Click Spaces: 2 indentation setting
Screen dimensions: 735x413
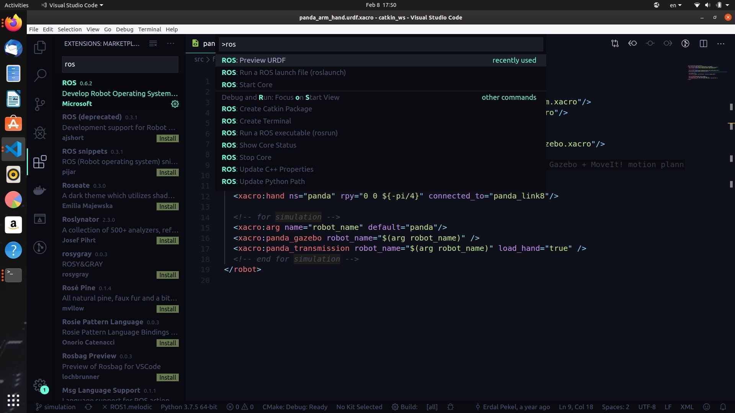(616, 407)
